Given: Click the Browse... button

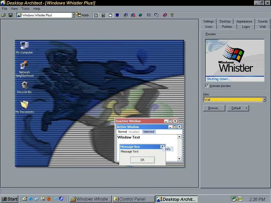Looking at the screenshot, I should click(214, 108).
